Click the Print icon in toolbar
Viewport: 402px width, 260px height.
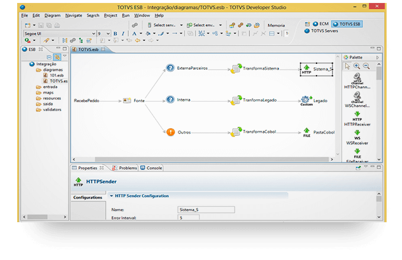pos(57,25)
